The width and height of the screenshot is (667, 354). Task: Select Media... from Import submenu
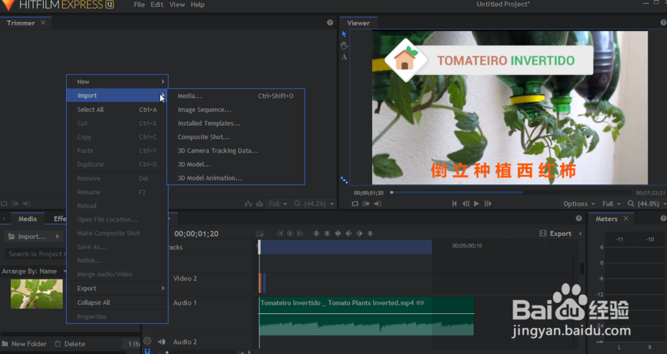235,96
